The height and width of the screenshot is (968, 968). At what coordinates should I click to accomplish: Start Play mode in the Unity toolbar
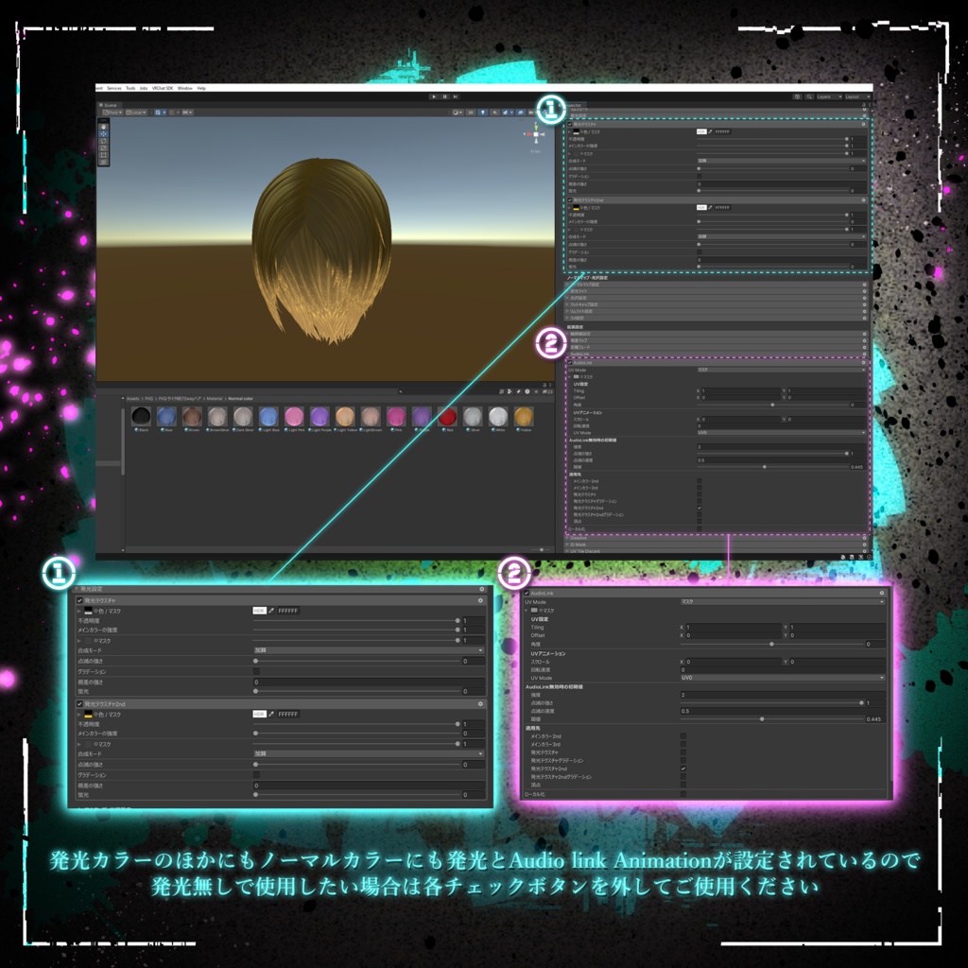tap(434, 97)
